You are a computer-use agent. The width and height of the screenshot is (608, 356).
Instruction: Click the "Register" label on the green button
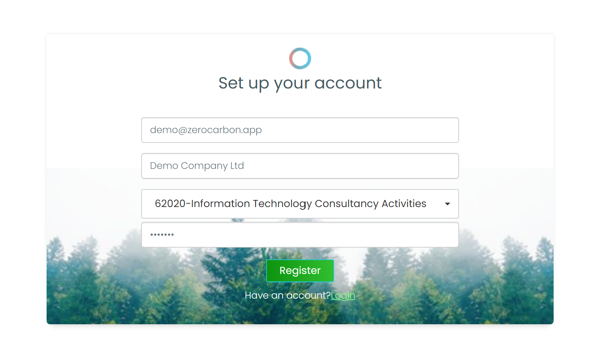click(300, 271)
